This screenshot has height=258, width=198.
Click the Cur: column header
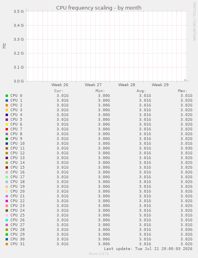pyautogui.click(x=59, y=91)
